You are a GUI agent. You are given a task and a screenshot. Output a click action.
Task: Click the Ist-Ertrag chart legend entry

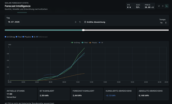click(x=75, y=42)
